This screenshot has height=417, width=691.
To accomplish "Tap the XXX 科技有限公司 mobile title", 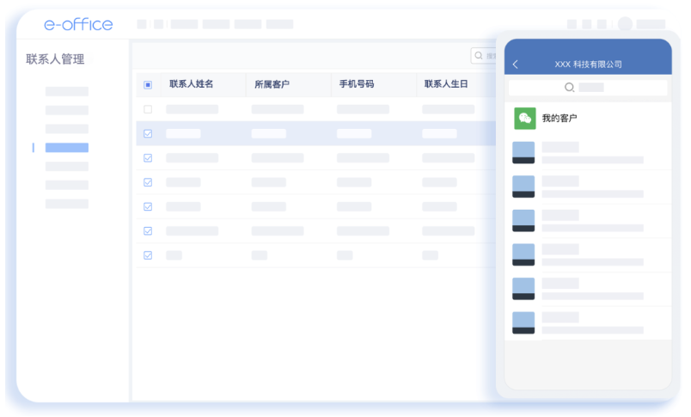I will click(x=589, y=64).
